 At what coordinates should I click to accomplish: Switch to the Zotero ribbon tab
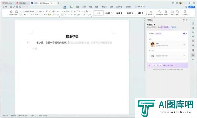point(104,7)
